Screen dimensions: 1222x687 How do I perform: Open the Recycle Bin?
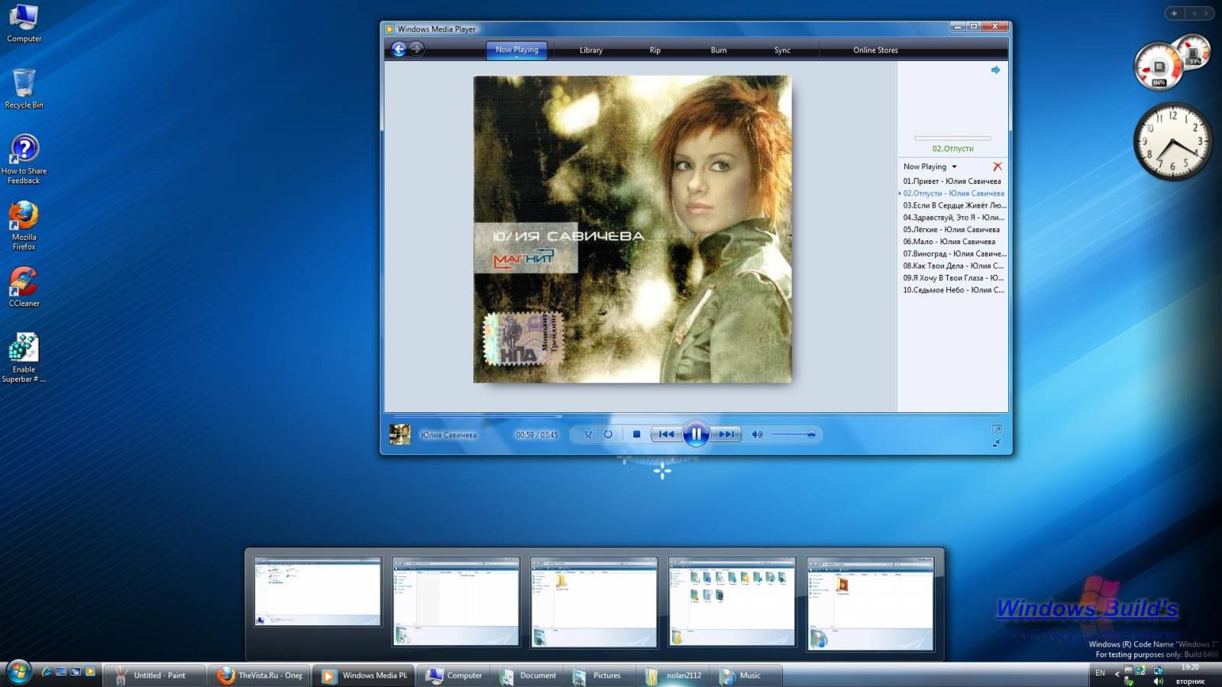click(x=24, y=89)
